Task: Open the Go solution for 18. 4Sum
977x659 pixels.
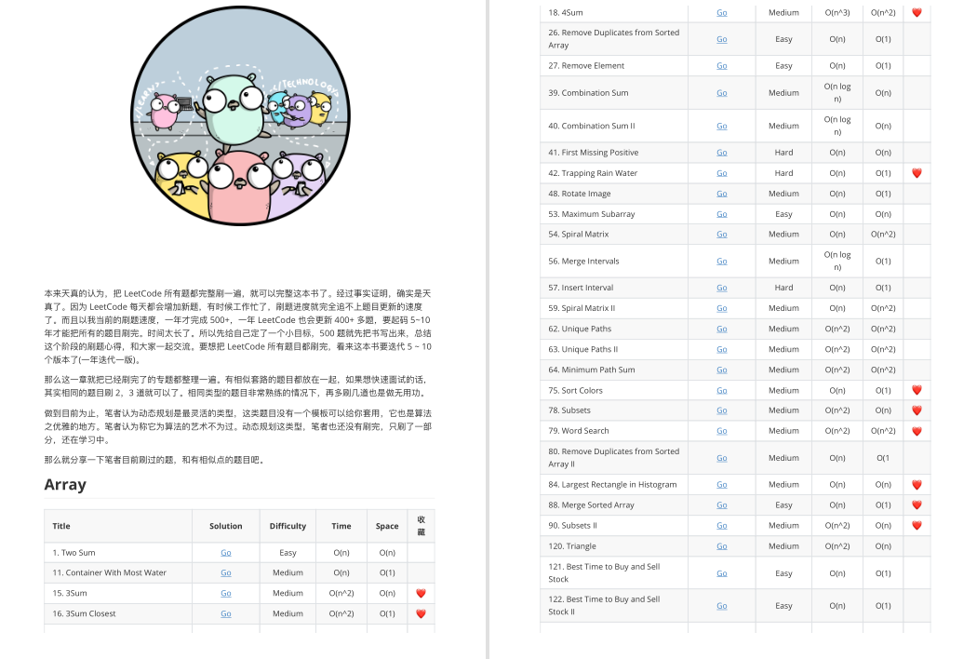Action: [721, 12]
